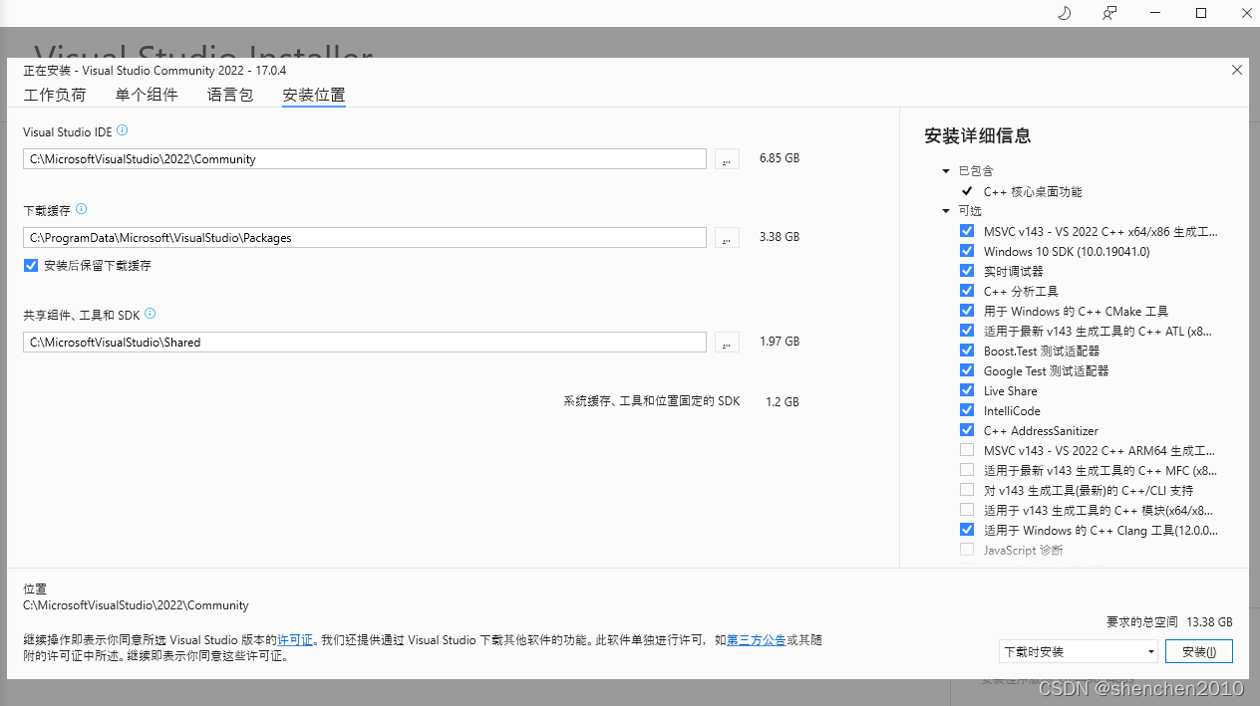Image resolution: width=1260 pixels, height=706 pixels.
Task: Edit Visual Studio IDE install path field
Action: coord(365,159)
